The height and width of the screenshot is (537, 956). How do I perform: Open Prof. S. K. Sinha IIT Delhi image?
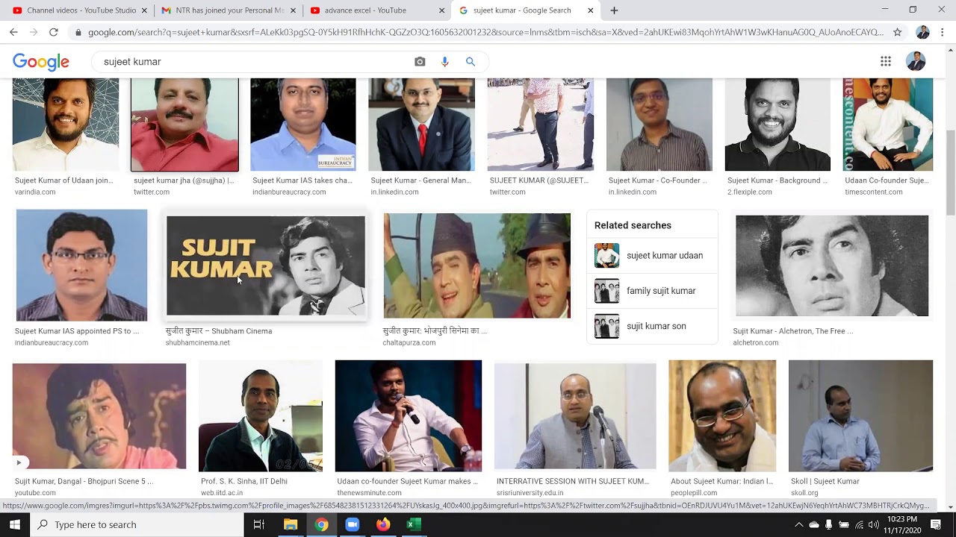point(260,416)
